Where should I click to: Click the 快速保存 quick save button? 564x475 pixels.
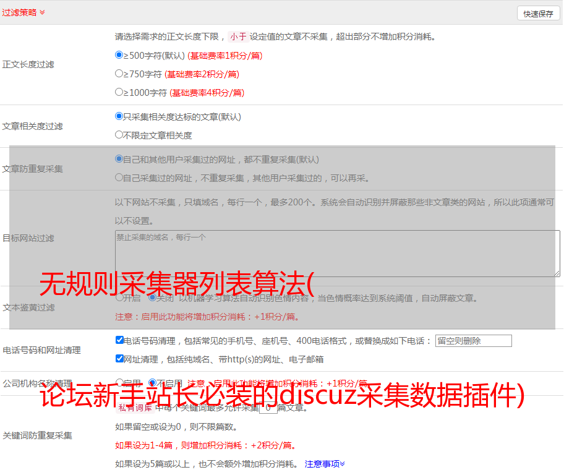(538, 13)
